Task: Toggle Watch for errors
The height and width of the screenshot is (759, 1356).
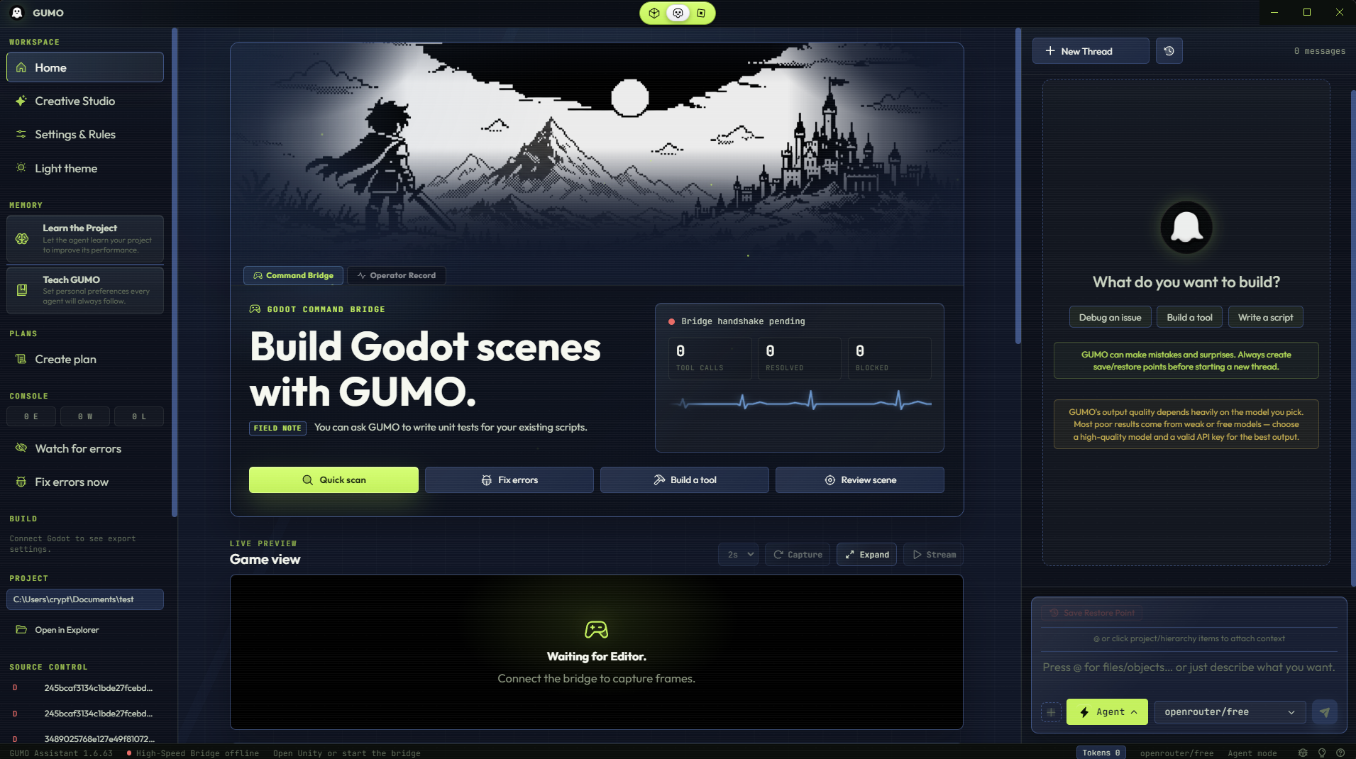Action: click(x=85, y=448)
